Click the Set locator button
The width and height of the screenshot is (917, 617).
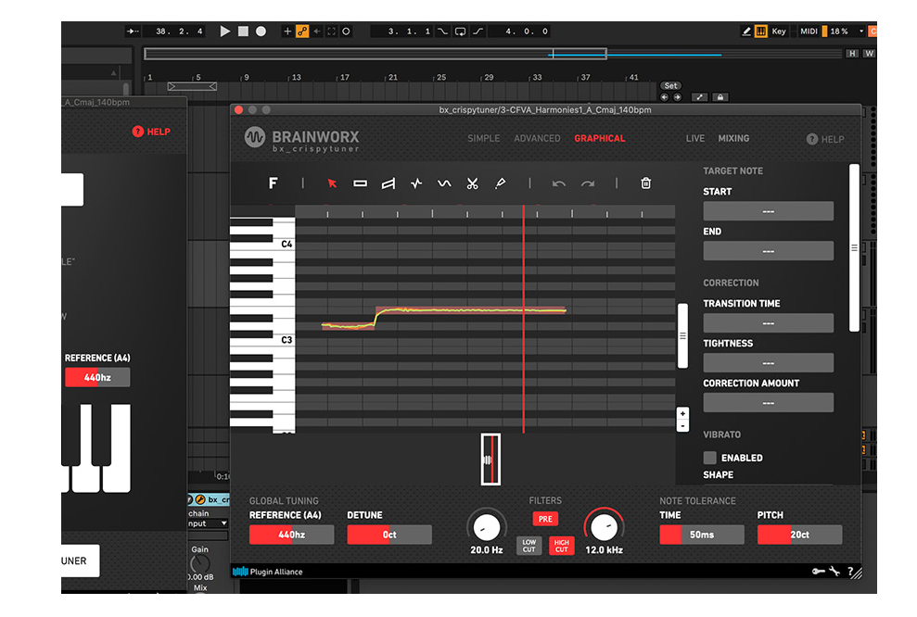pyautogui.click(x=670, y=86)
